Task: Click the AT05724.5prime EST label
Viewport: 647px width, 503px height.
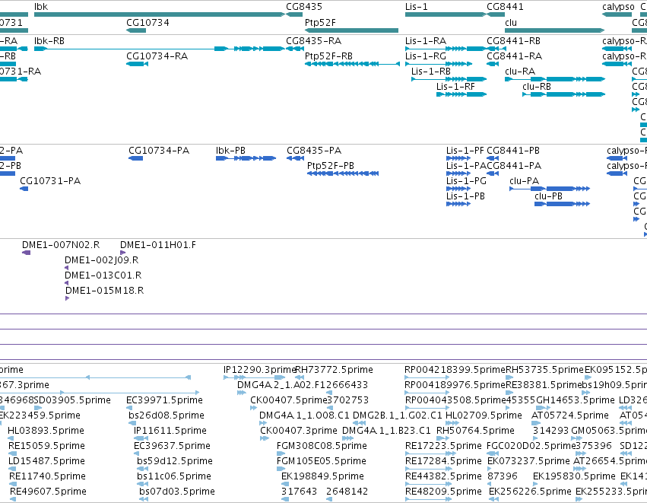Action: pos(570,415)
